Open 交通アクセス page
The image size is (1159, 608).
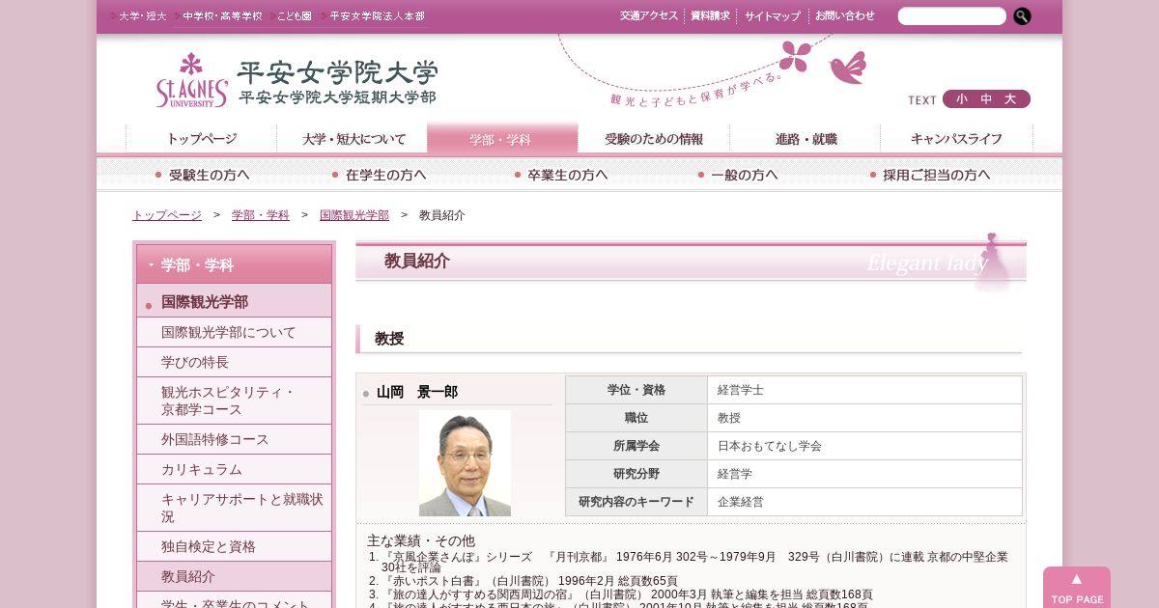[x=649, y=16]
